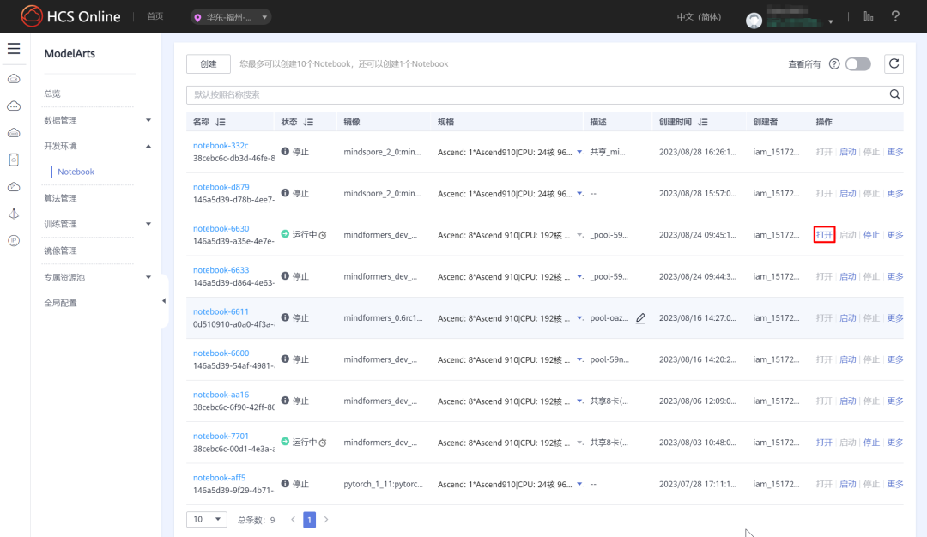Click the HCS Online logo
The width and height of the screenshot is (927, 537).
[x=70, y=16]
